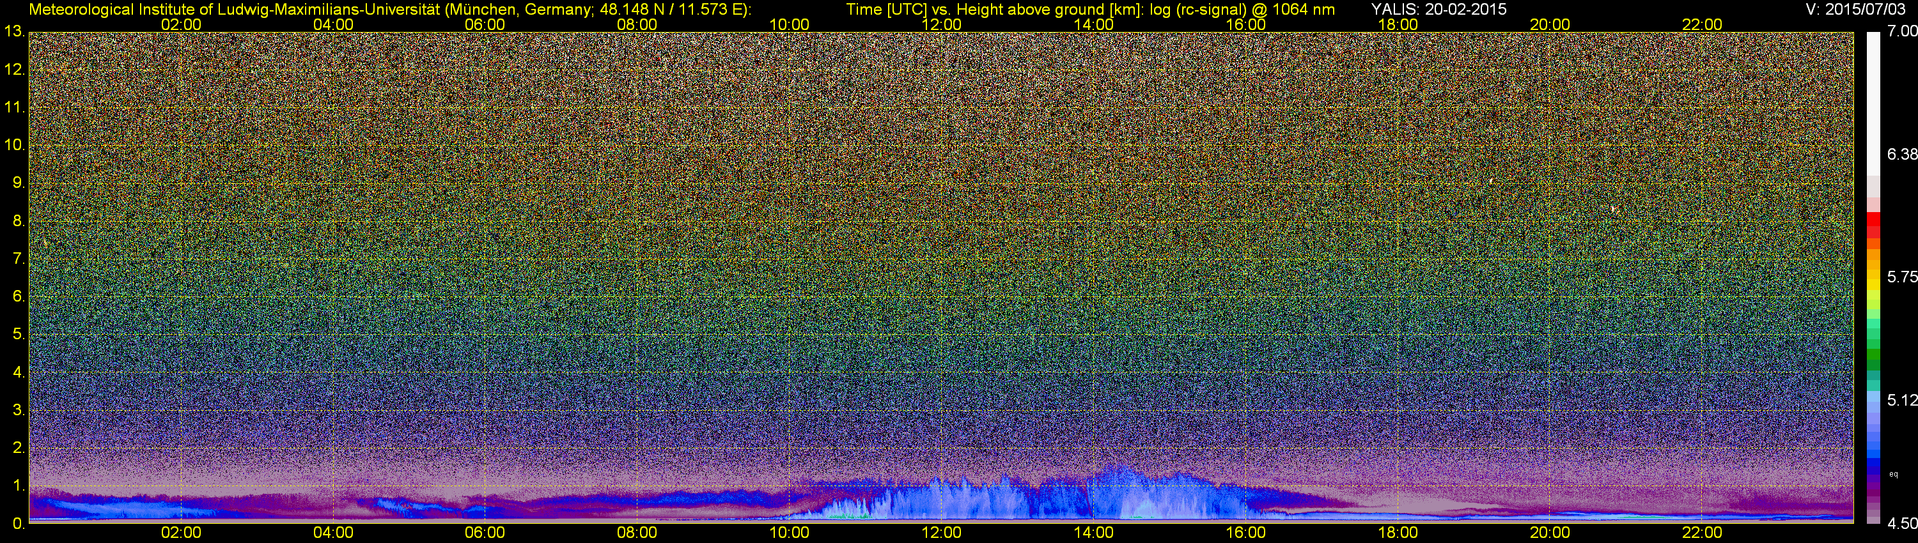
Task: Click the 14:00 label on the top time axis
Action: click(1094, 24)
